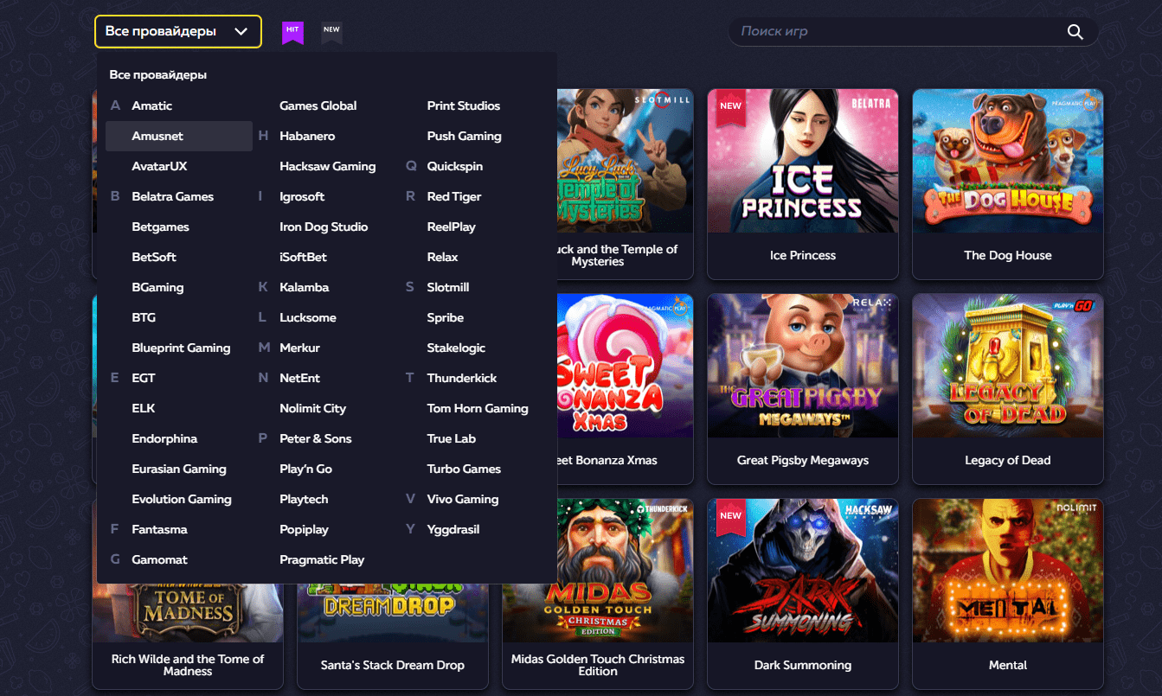Select AvatarUX from provider list
The image size is (1162, 696).
click(159, 166)
